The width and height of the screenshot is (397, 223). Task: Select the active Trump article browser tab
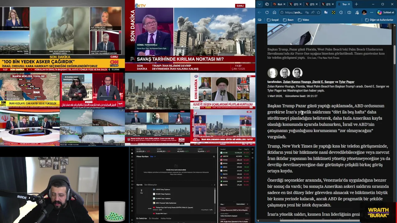point(344,4)
